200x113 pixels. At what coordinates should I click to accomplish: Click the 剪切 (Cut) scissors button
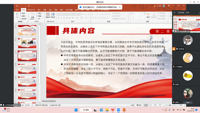[23, 13]
